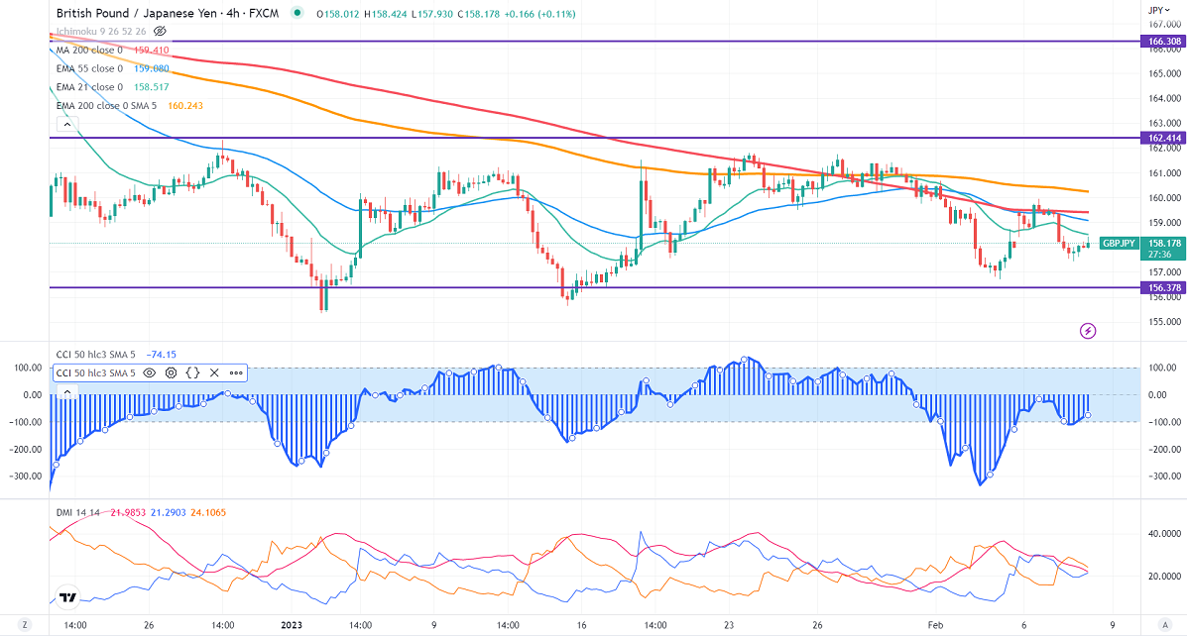Viewport: 1187px width, 636px height.
Task: Collapse the main chart indicator legend
Action: coord(67,125)
